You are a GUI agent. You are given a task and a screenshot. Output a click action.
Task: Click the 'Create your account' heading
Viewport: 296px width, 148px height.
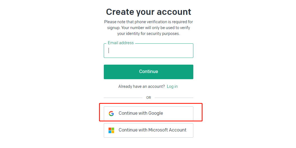(x=148, y=12)
